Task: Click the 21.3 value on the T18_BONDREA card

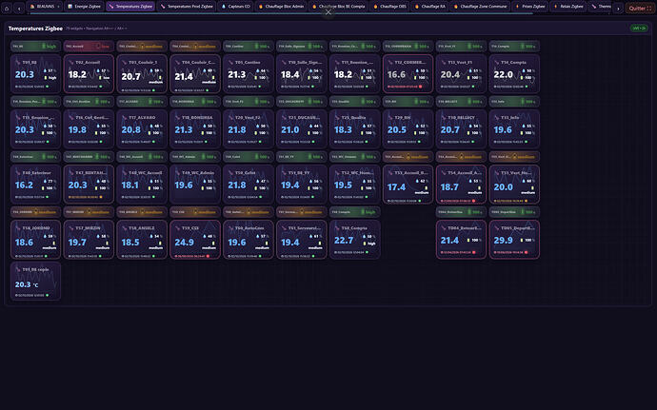Action: pos(184,129)
